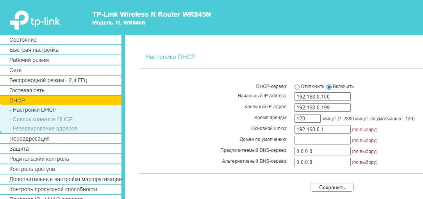Focus the Время аренды minutes field
Screen dimensions: 423x199
coord(307,118)
